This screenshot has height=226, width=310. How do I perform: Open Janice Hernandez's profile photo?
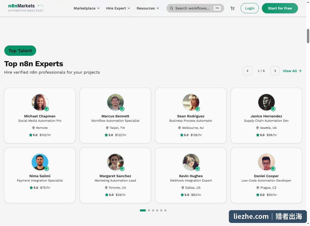point(266,102)
